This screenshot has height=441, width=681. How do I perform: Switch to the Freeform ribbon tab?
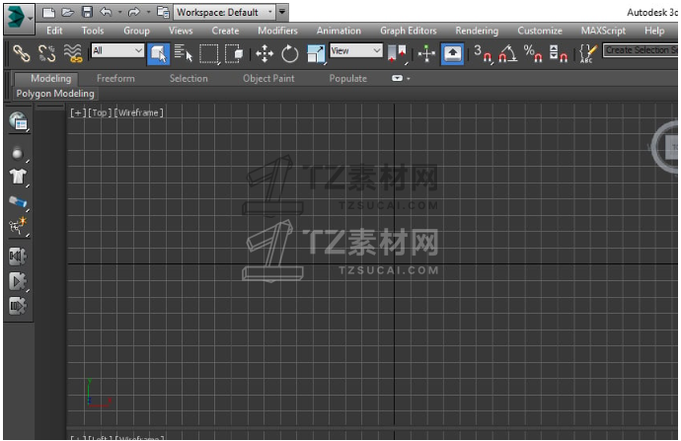[115, 79]
